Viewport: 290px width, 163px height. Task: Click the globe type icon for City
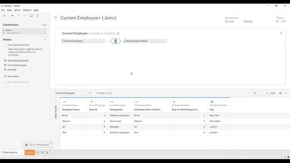(x=212, y=101)
